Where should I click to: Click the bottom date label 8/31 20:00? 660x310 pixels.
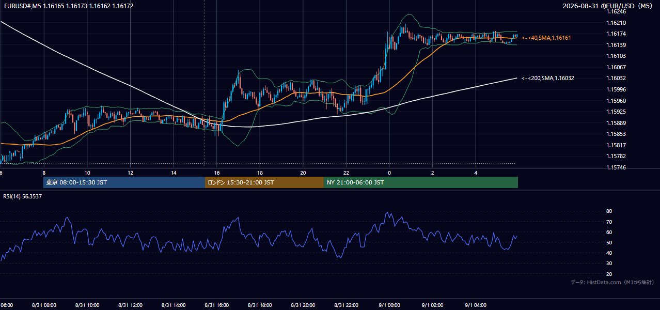303,305
